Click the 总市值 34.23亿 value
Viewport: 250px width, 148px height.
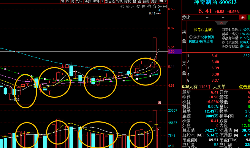tap(211, 130)
